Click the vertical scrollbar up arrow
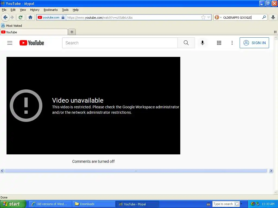This screenshot has width=278, height=208. click(276, 37)
